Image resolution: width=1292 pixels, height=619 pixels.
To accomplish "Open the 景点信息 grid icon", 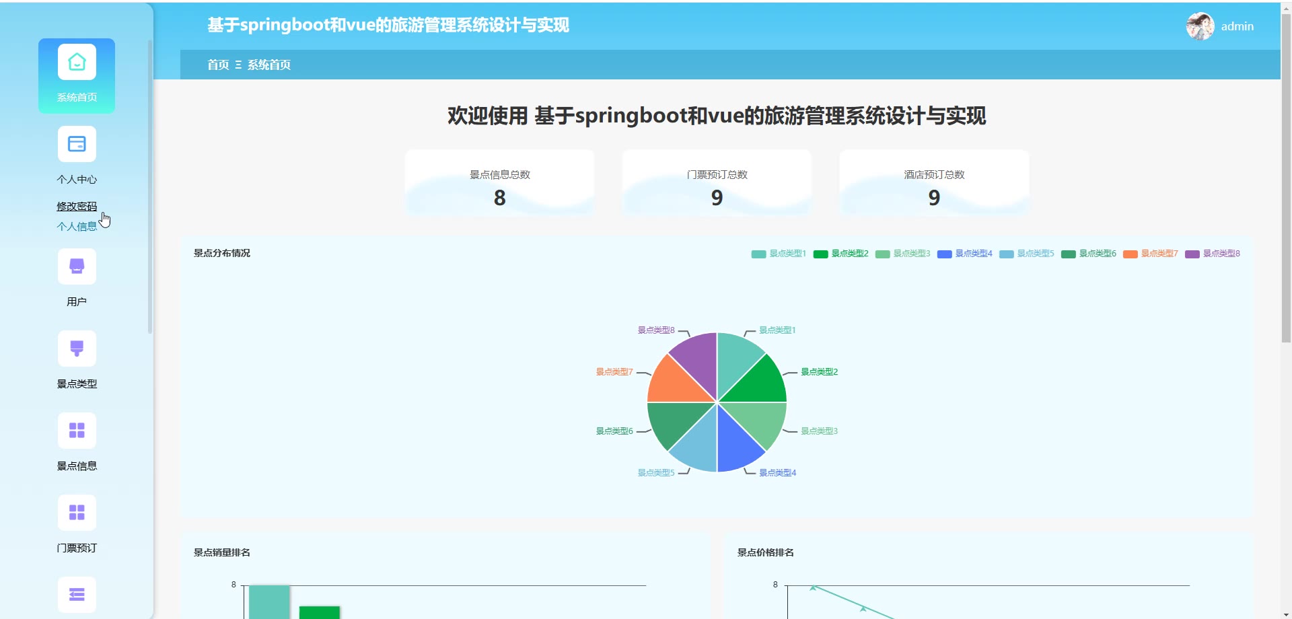I will tap(77, 431).
